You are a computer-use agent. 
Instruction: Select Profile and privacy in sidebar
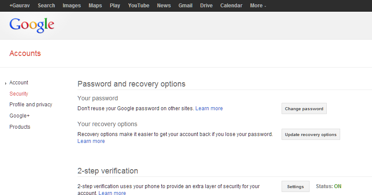31,105
